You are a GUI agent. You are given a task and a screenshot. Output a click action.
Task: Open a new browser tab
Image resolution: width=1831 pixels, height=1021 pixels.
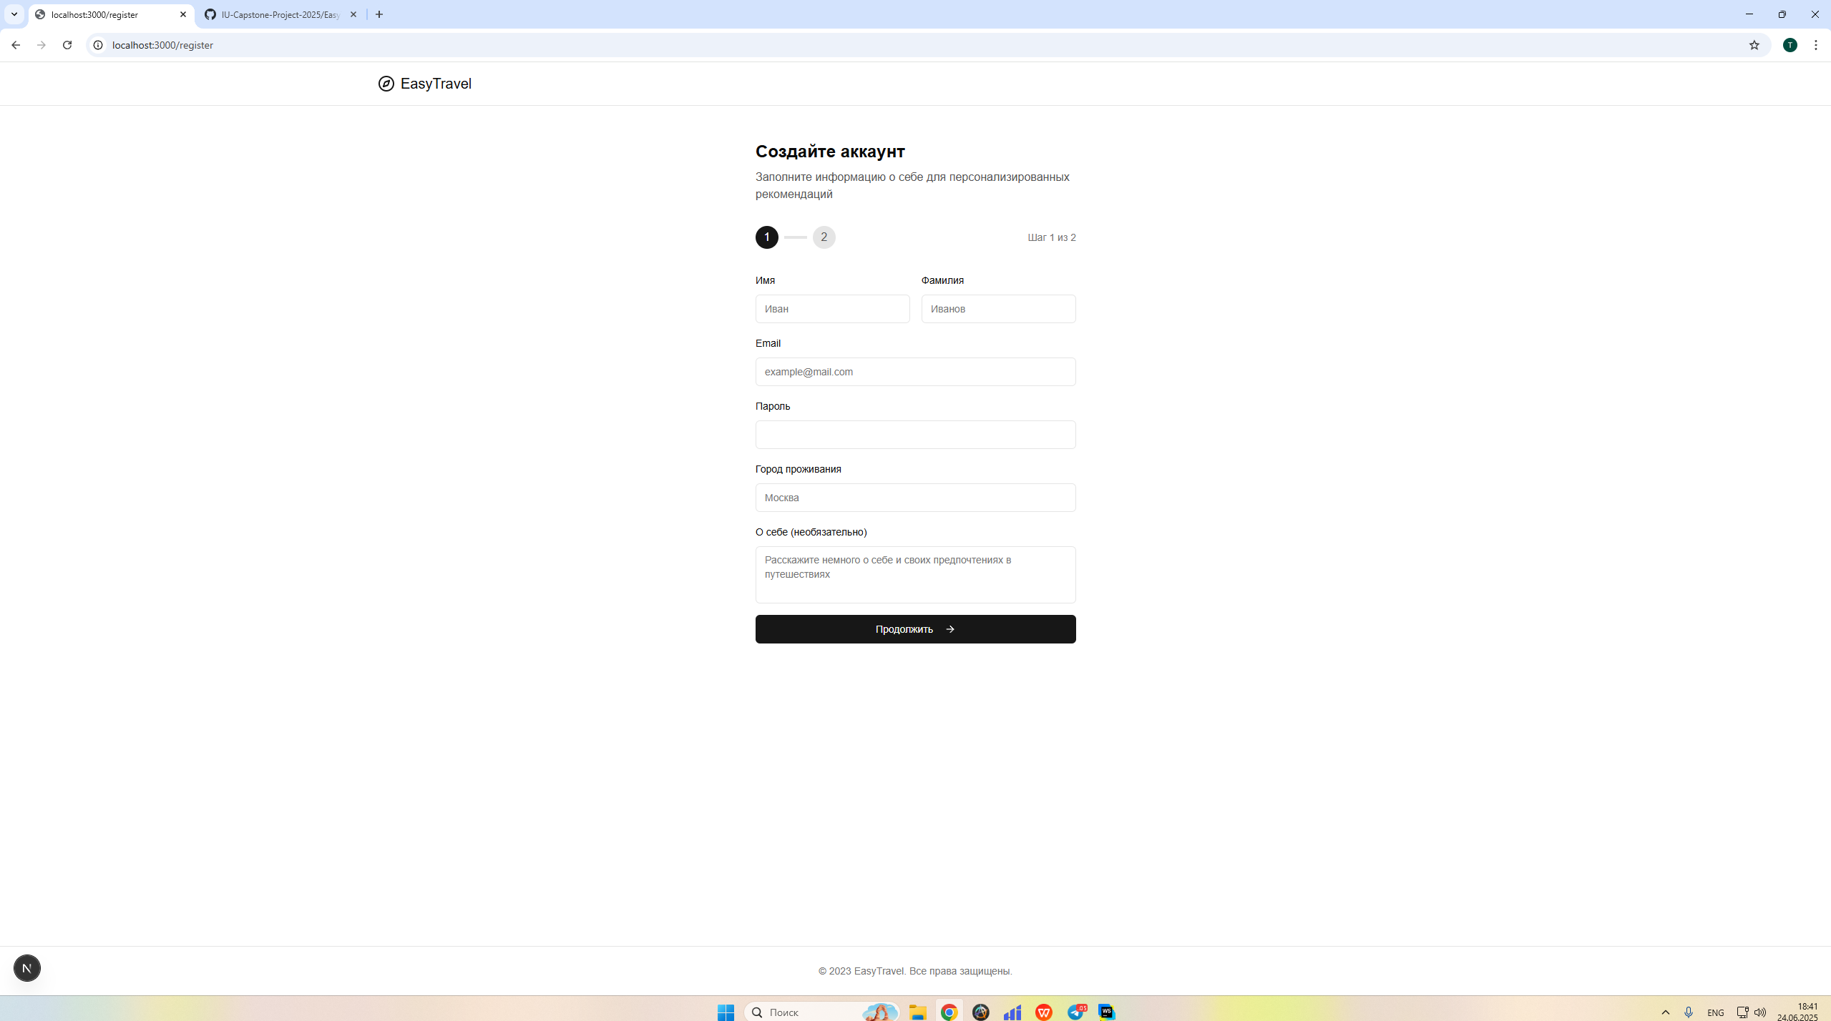tap(379, 14)
